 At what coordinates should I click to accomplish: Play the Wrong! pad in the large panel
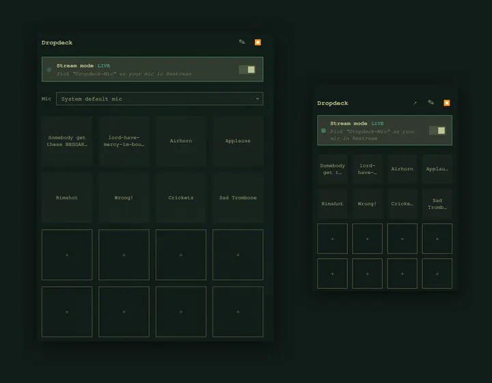click(124, 198)
